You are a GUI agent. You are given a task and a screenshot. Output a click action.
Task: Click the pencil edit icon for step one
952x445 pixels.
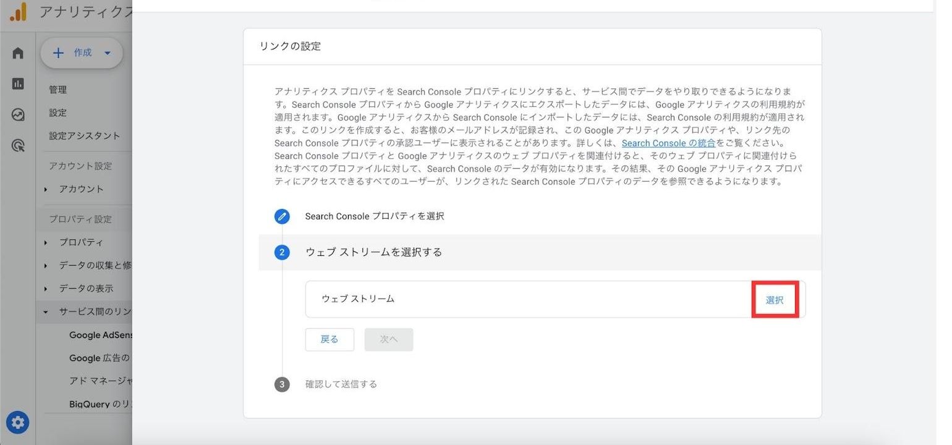[x=282, y=216]
